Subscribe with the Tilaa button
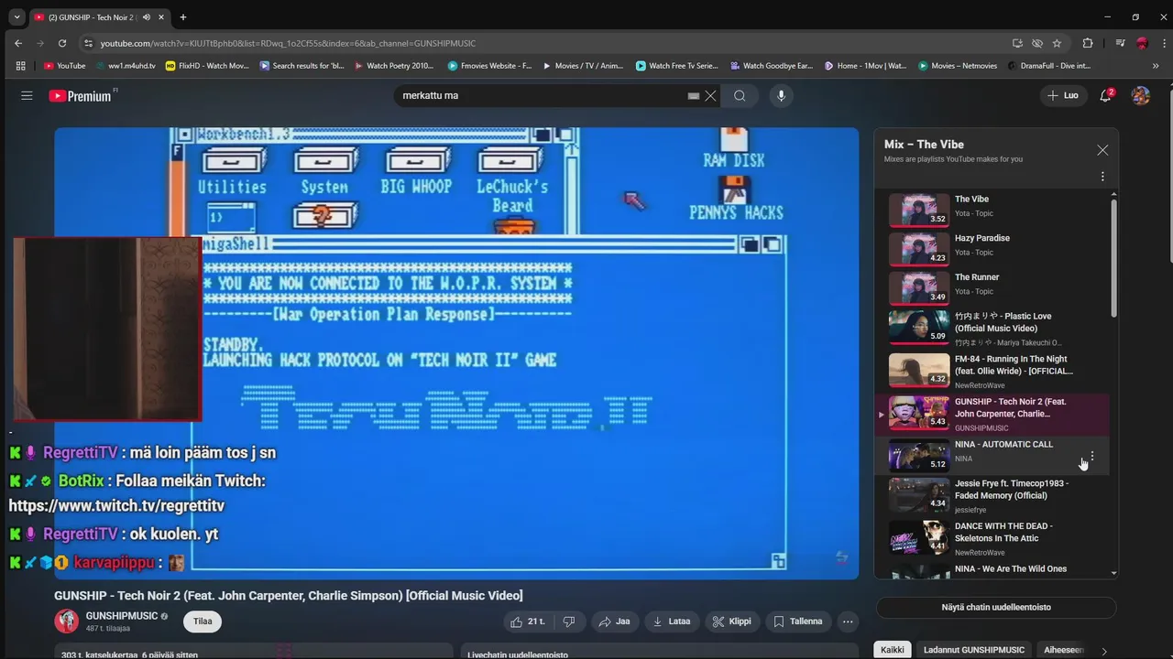1173x659 pixels. coord(203,621)
